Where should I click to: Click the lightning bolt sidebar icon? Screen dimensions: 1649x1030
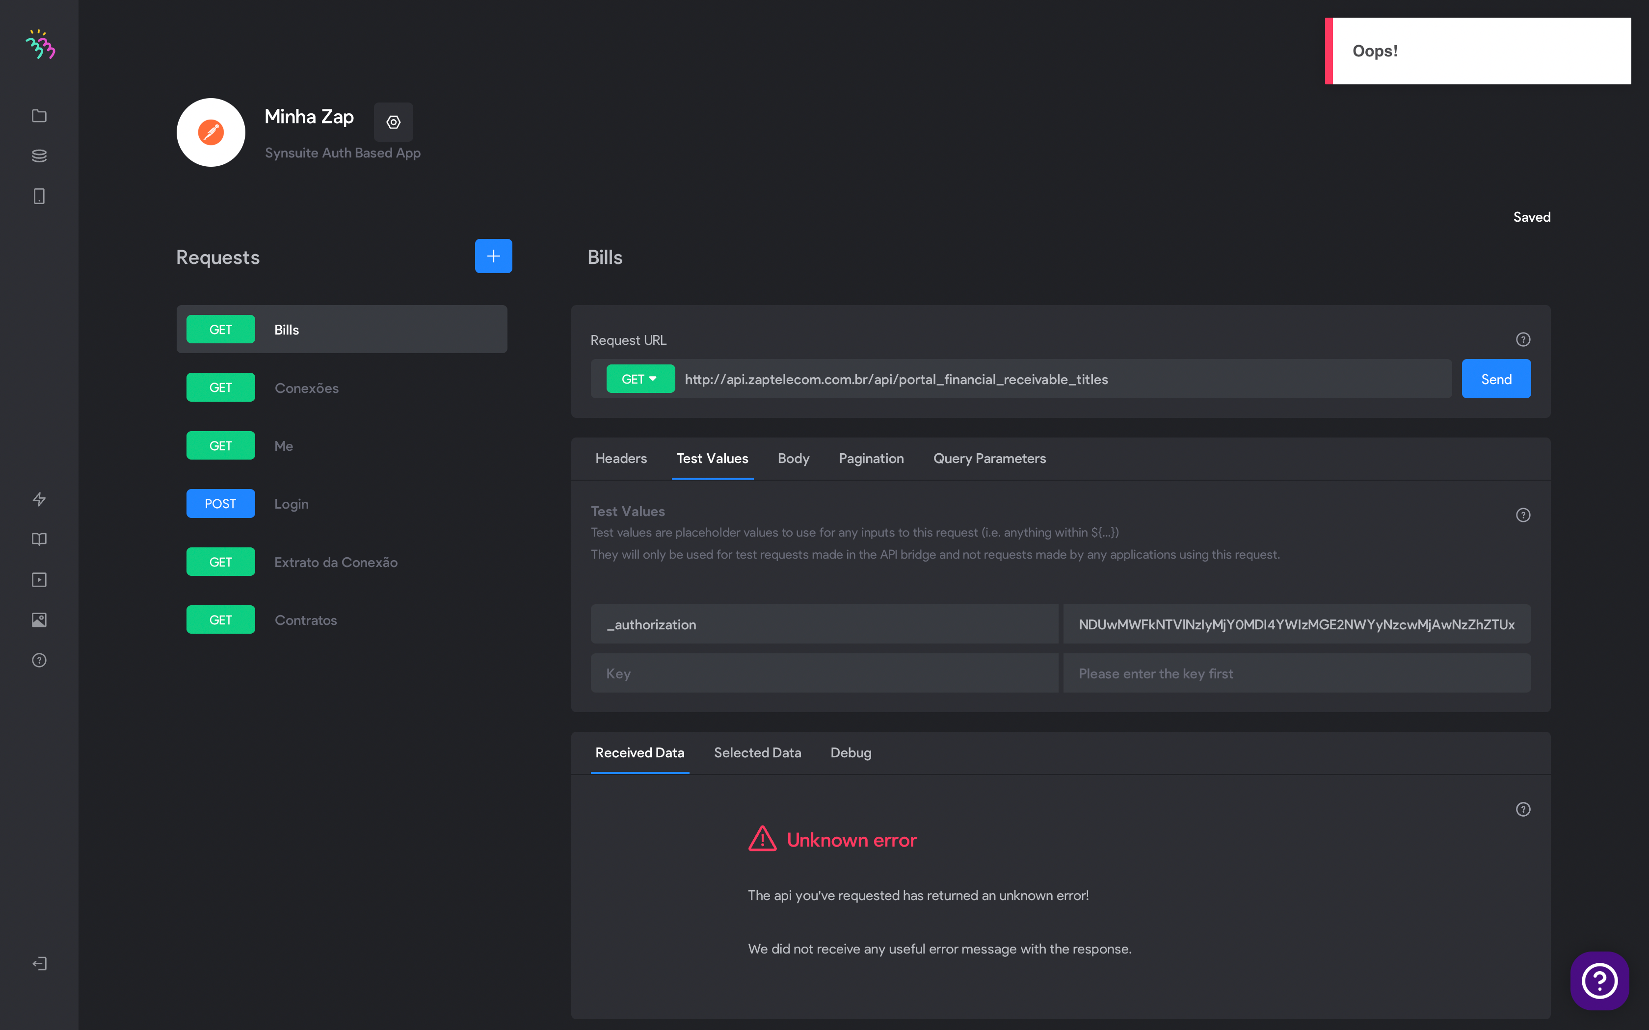pos(39,499)
